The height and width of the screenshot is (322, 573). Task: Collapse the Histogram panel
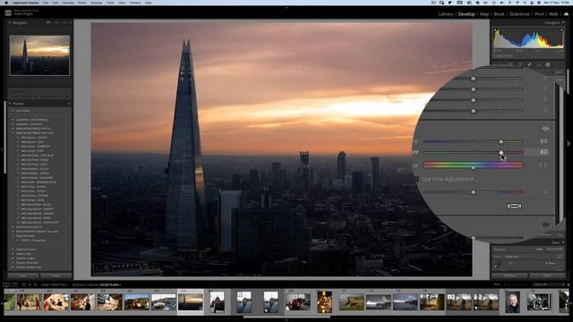coord(563,22)
